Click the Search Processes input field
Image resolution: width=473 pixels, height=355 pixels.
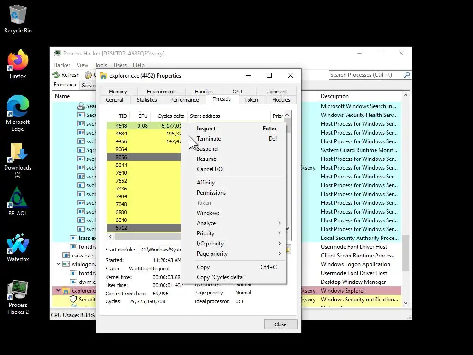(366, 75)
